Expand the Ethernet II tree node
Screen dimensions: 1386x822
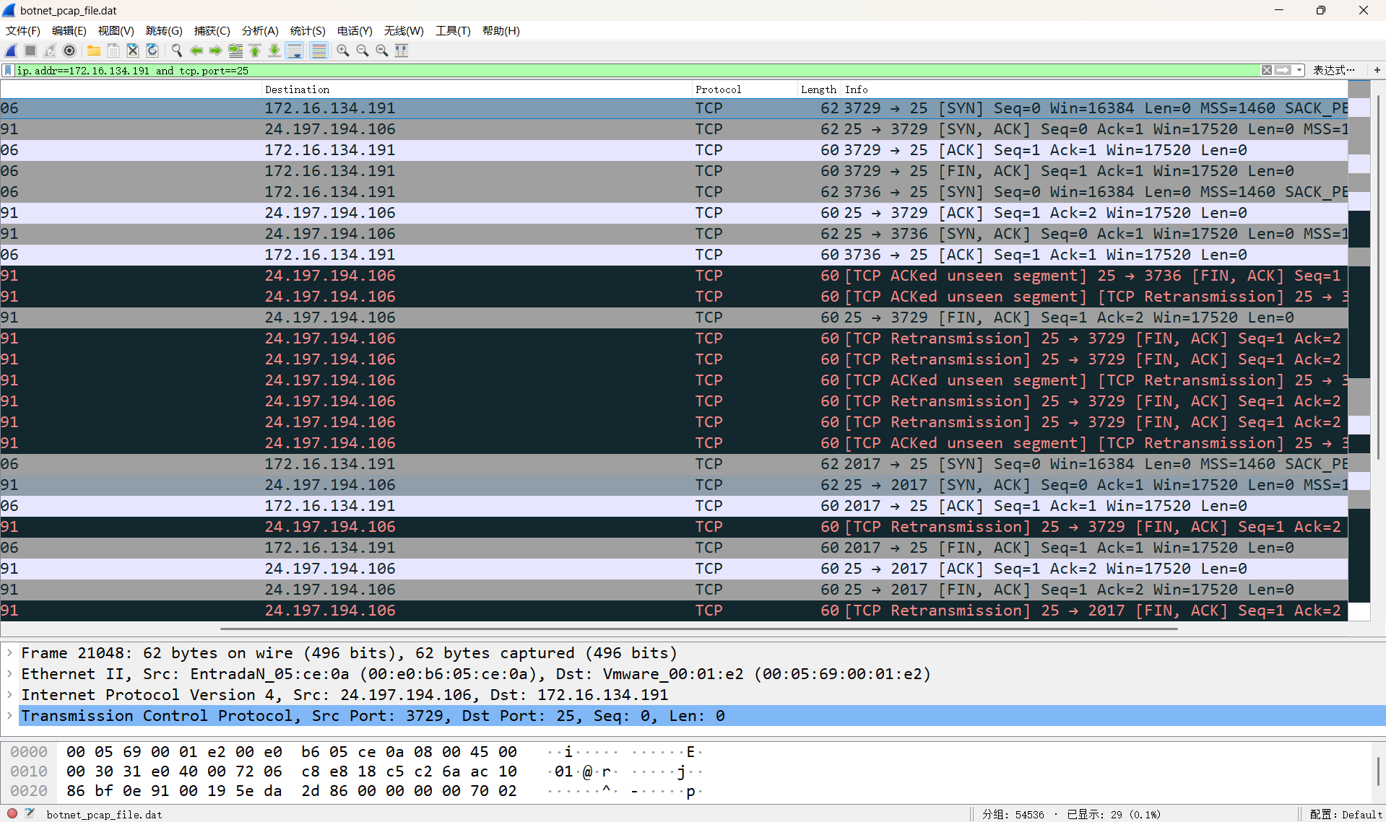[x=9, y=674]
